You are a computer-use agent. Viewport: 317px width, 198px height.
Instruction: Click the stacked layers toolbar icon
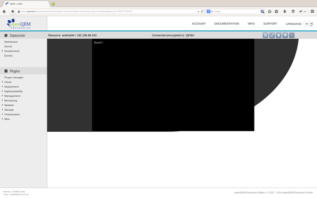pyautogui.click(x=293, y=12)
